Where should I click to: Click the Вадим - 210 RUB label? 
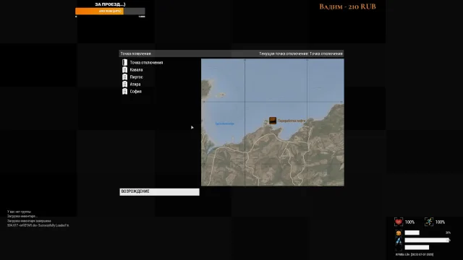(347, 6)
